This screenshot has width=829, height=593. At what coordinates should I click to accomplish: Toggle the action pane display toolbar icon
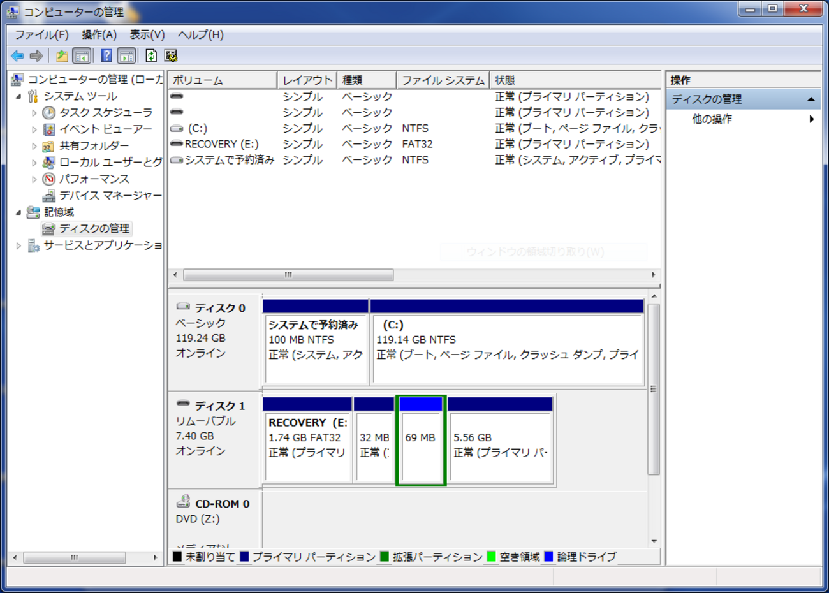click(127, 56)
